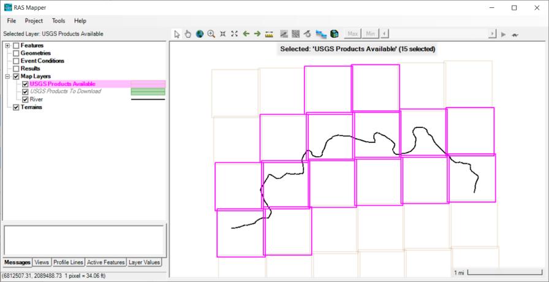This screenshot has width=549, height=282.
Task: Step animation forward with right arrow
Action: click(x=493, y=34)
